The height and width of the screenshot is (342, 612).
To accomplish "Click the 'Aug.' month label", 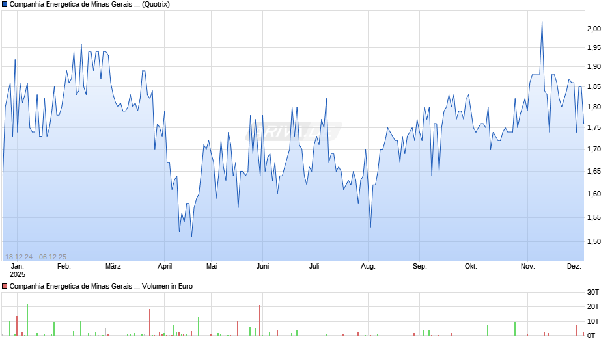I will pos(368,267).
